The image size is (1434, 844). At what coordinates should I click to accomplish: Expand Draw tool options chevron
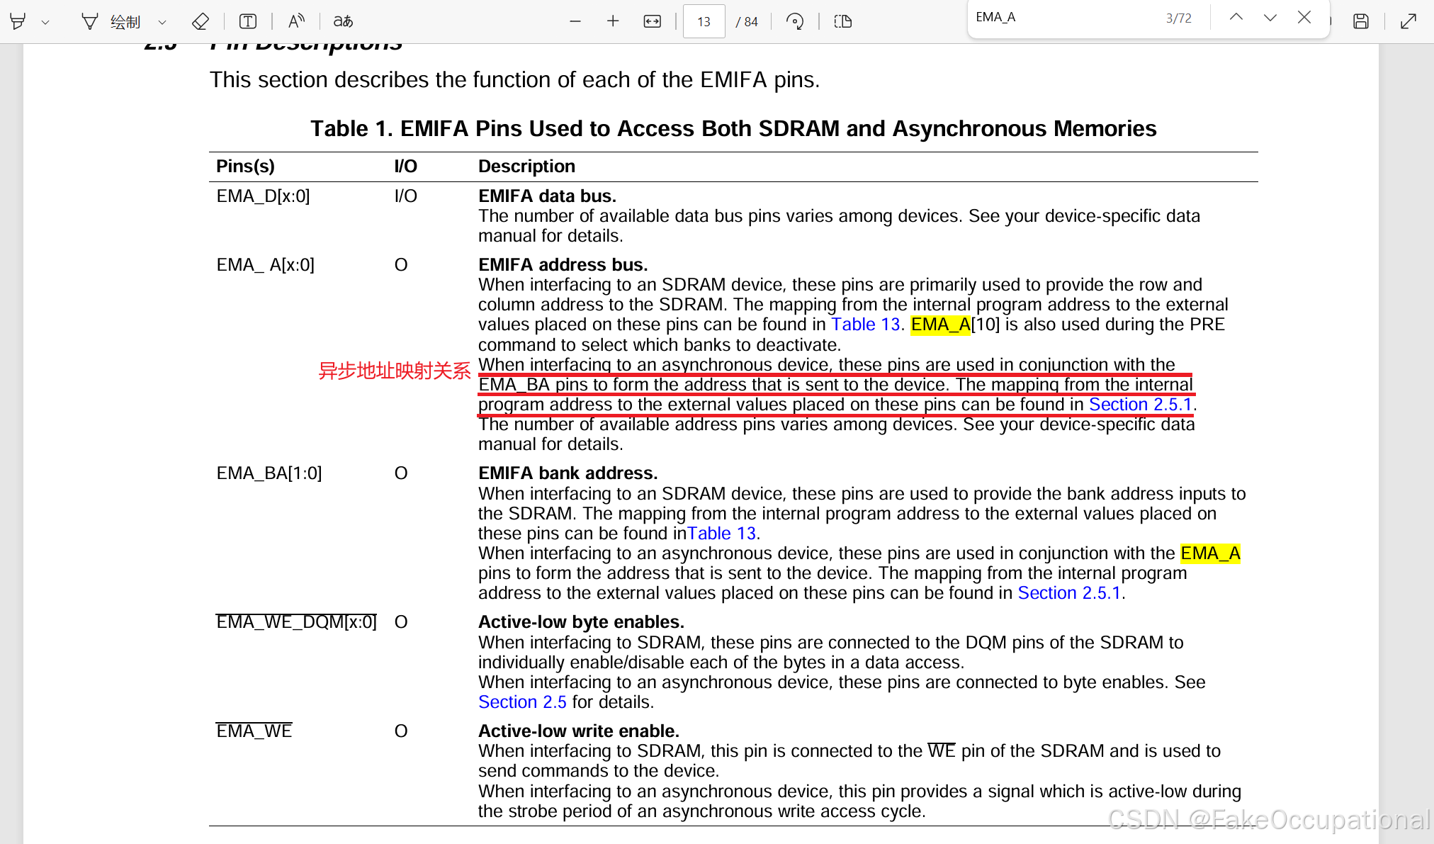[x=162, y=22]
